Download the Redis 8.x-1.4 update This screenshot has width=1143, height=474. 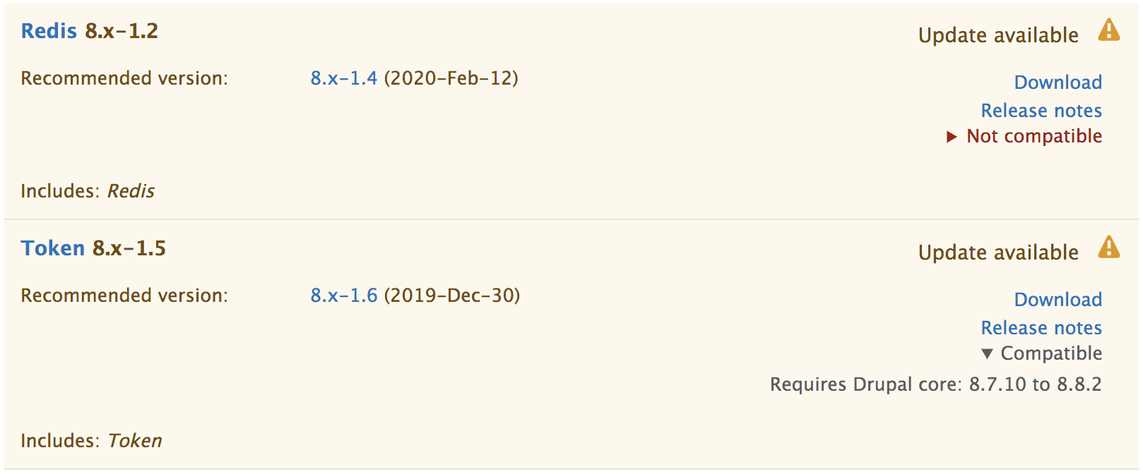coord(1058,83)
